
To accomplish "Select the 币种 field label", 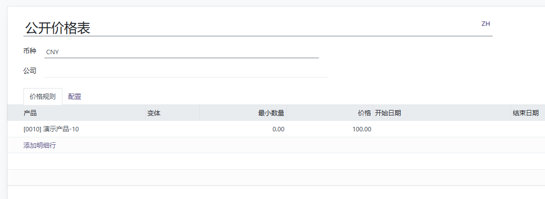I will 30,51.
